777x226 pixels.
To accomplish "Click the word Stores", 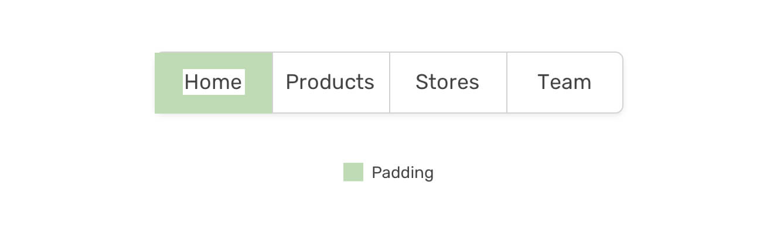I will click(447, 82).
